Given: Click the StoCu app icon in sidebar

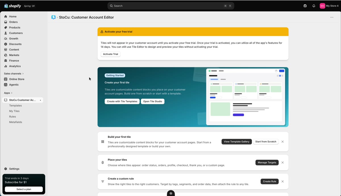Looking at the screenshot, I should 6,100.
